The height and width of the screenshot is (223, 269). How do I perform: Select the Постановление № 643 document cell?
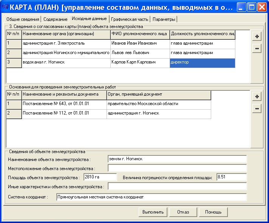click(x=64, y=104)
